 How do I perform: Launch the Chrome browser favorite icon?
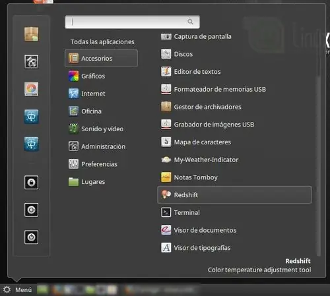point(31,89)
